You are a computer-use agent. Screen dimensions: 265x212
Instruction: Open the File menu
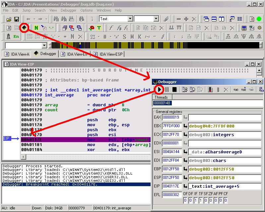click(x=6, y=10)
